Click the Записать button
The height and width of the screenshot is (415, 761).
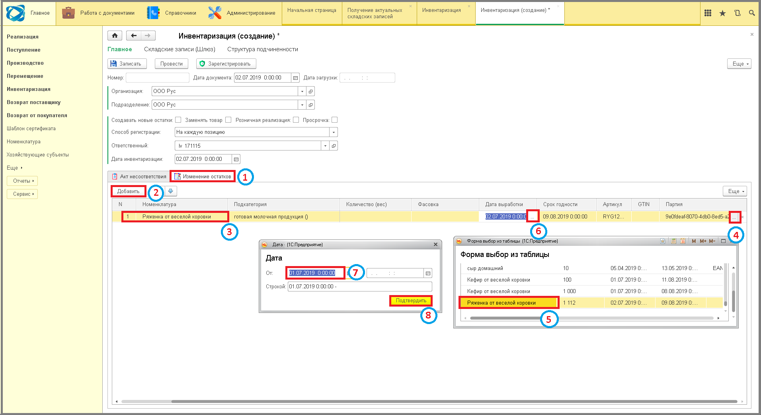[127, 64]
